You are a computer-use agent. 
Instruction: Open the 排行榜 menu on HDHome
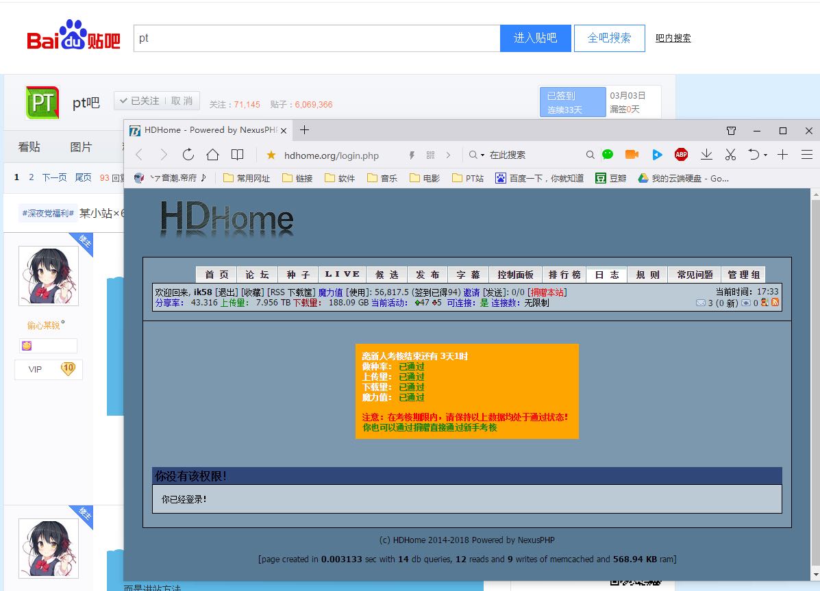pyautogui.click(x=564, y=275)
